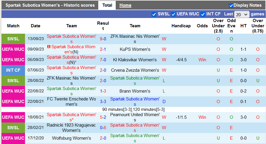Click the blue INT CF league badge

[13, 70]
